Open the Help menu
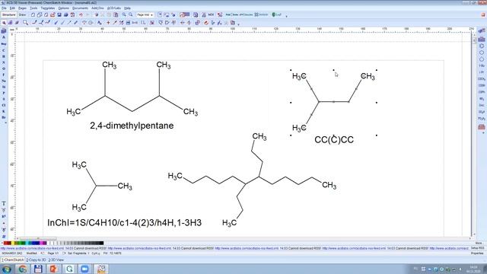Viewport: 487px width, 274px height. [127, 8]
